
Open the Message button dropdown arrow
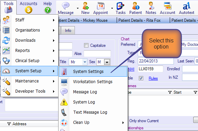pos(78,8)
